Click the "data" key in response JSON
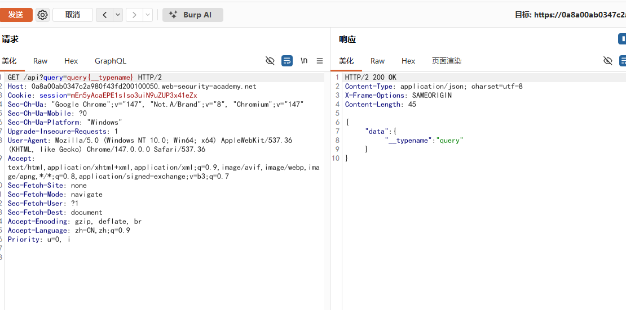 [377, 132]
